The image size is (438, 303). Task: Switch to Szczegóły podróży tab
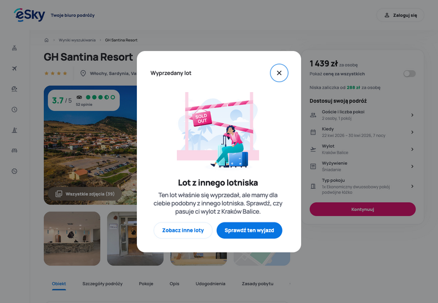tap(102, 284)
